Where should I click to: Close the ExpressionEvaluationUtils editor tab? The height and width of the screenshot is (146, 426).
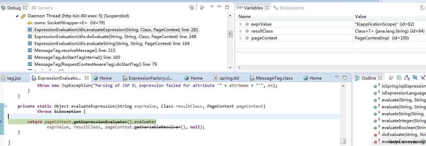tap(87, 78)
